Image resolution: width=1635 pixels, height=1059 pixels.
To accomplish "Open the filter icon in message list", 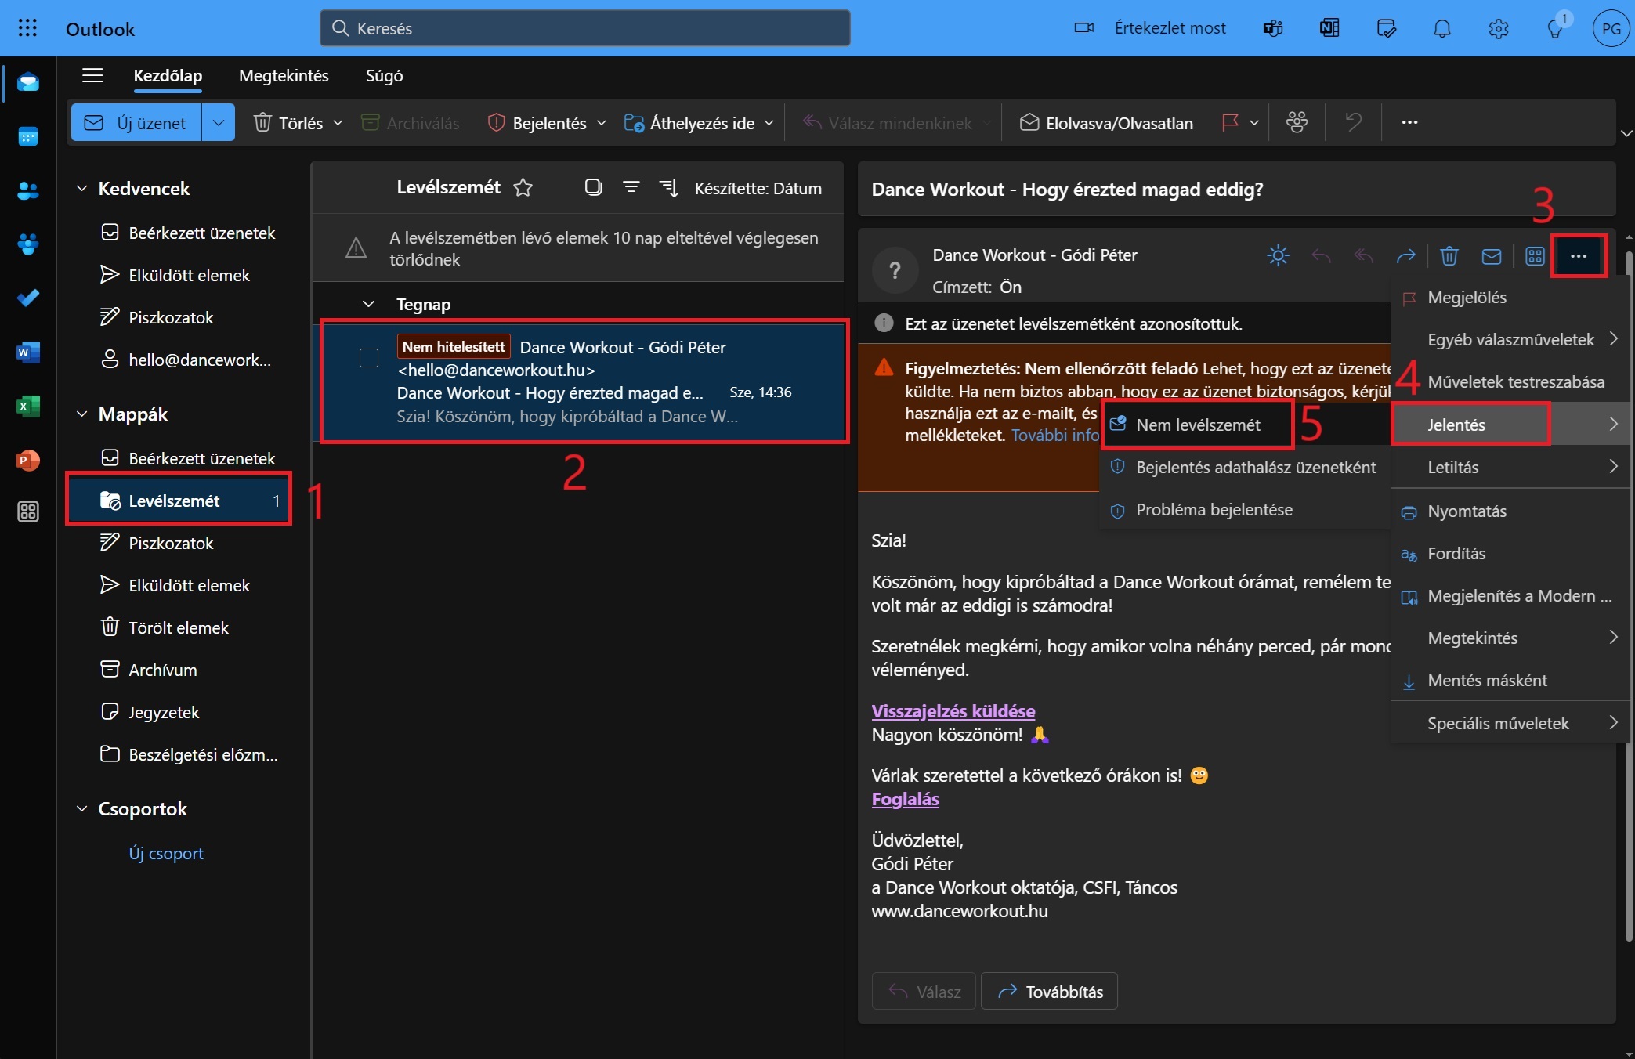I will (631, 187).
